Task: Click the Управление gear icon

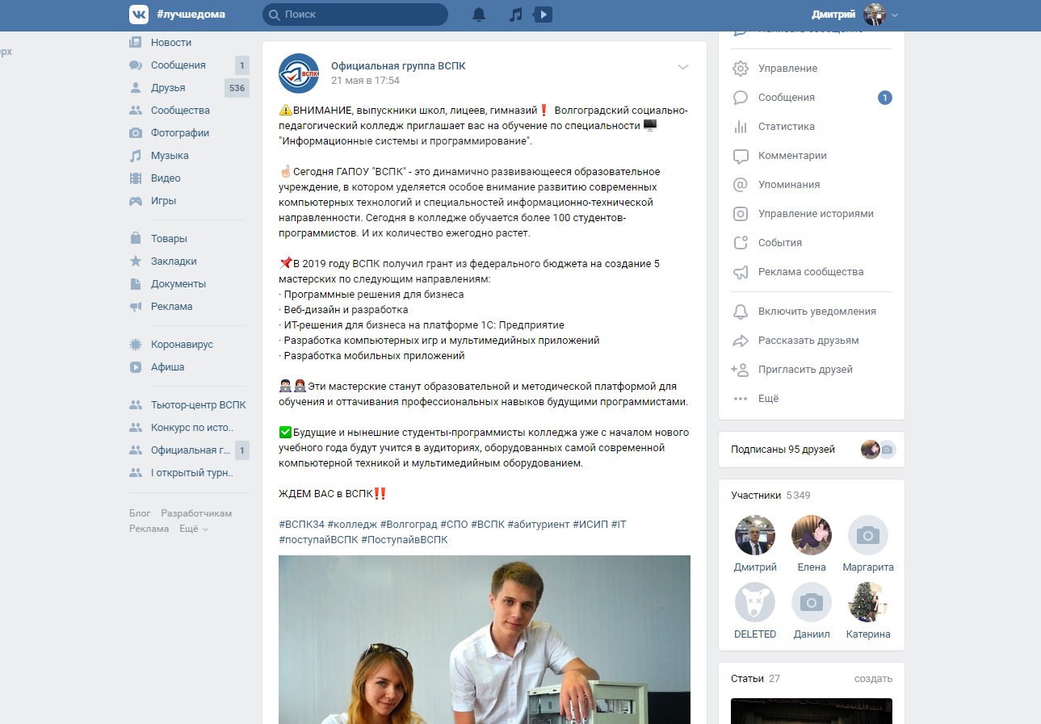Action: pyautogui.click(x=740, y=69)
